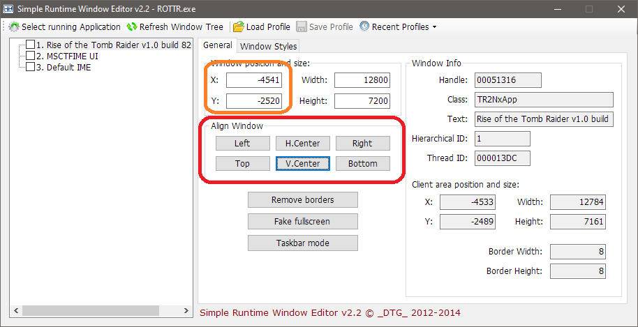Click the X position input field

(253, 80)
